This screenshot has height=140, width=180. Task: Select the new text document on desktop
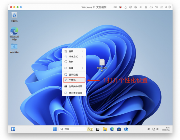point(102,65)
